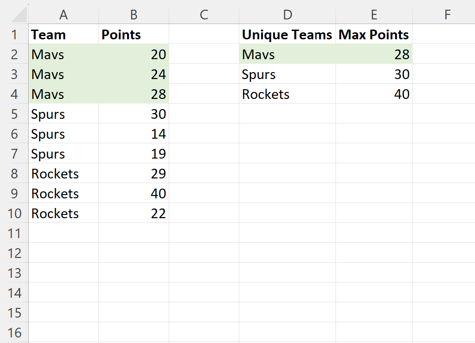Click the Rockets cell in column D
475x343 pixels.
(x=287, y=94)
